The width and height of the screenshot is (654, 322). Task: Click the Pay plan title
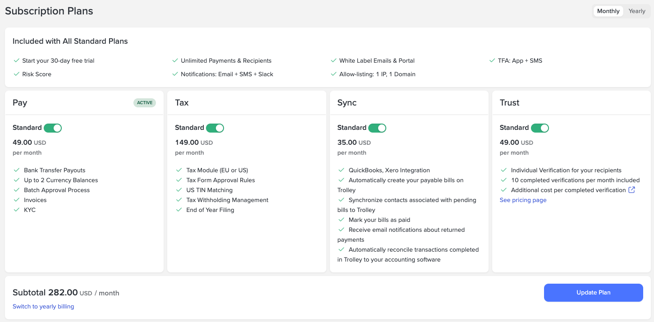pos(20,103)
